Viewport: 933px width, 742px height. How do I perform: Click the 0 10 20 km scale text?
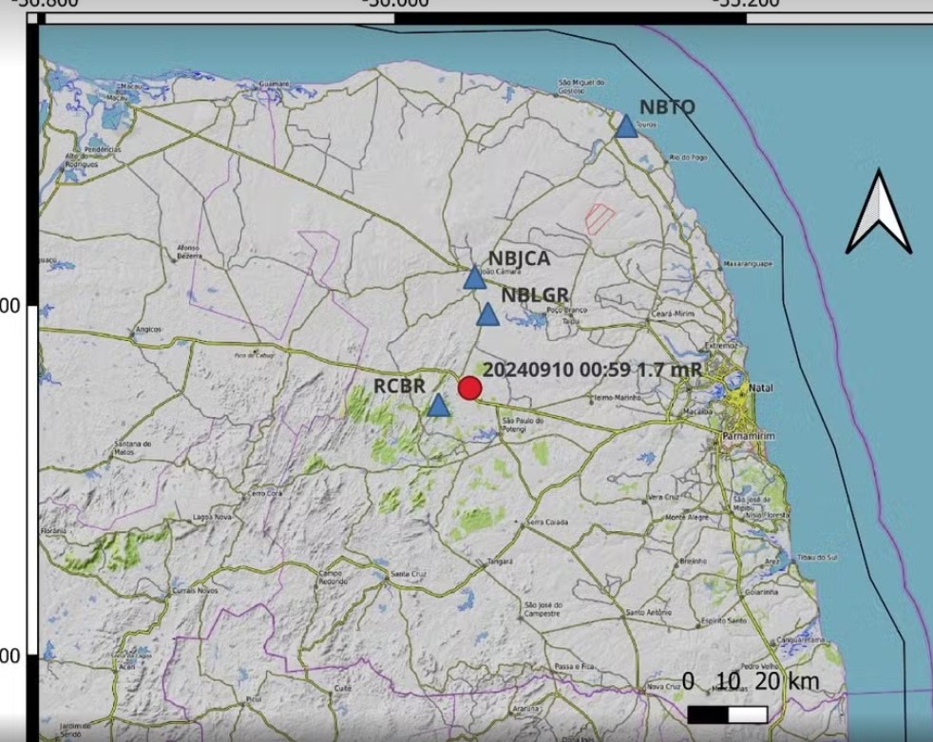pos(751,681)
